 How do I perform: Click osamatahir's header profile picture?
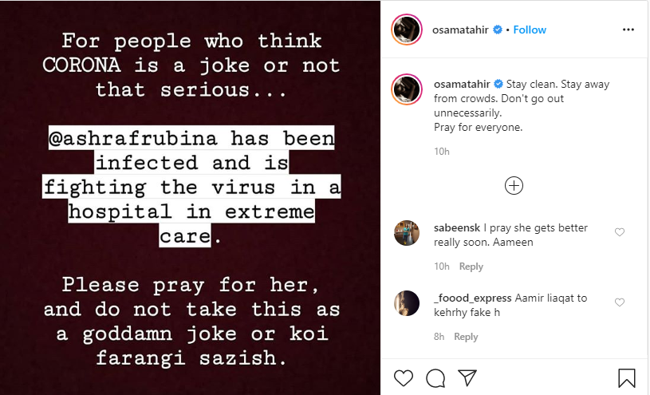[x=406, y=30]
